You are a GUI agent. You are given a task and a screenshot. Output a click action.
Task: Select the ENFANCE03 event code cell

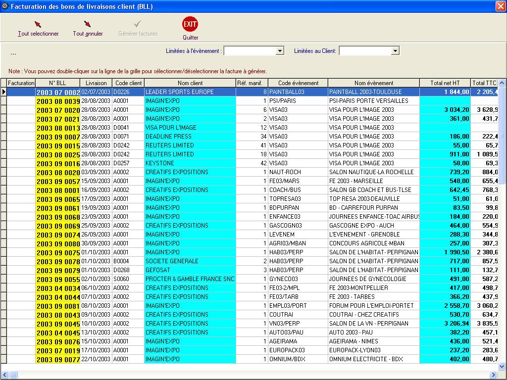tap(298, 217)
